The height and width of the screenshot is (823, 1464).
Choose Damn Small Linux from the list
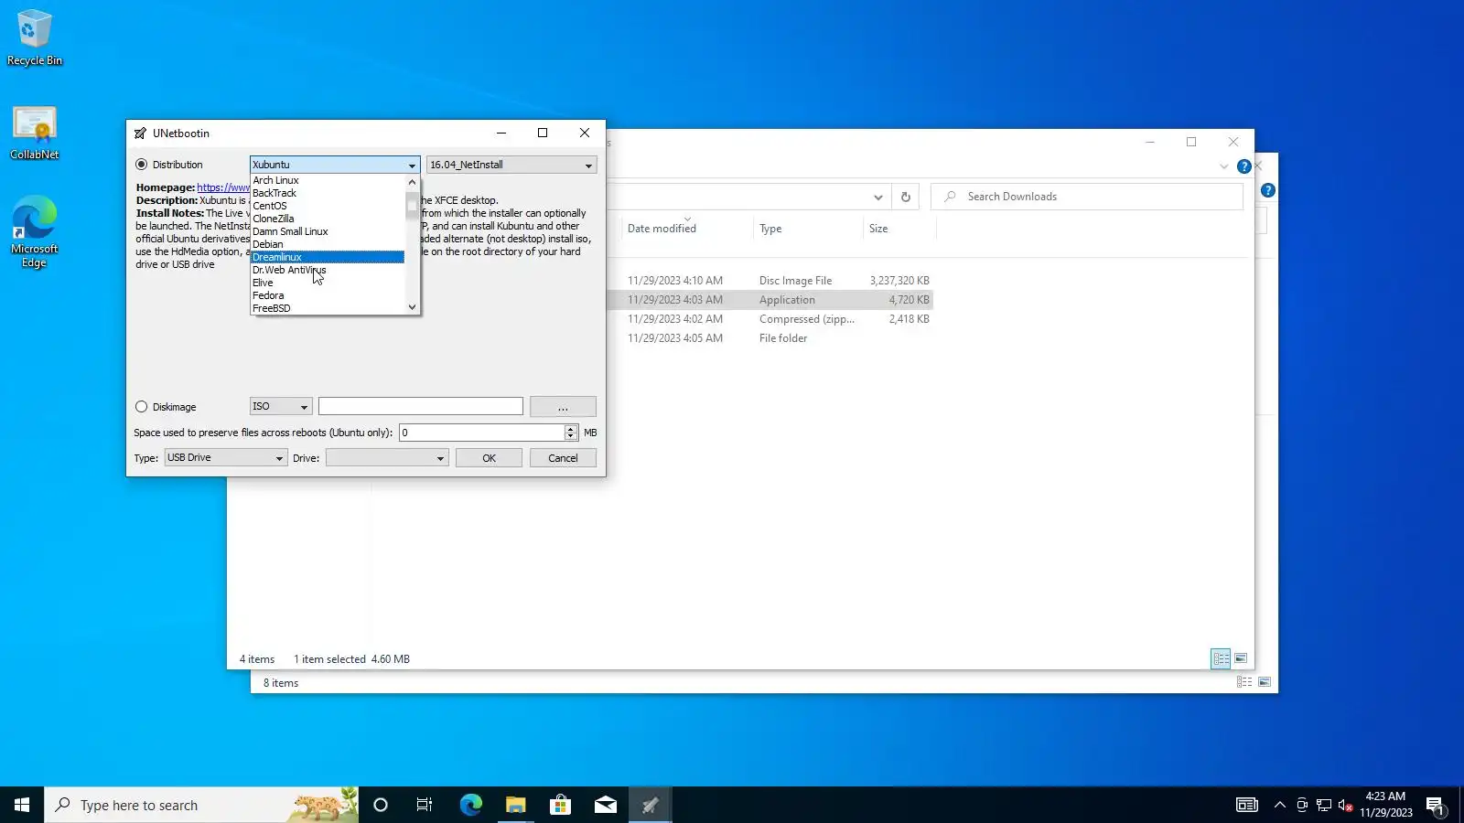[328, 231]
